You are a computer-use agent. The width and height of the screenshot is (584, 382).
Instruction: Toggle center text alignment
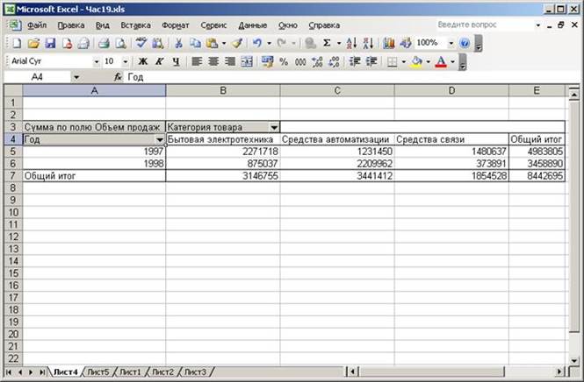coord(213,61)
